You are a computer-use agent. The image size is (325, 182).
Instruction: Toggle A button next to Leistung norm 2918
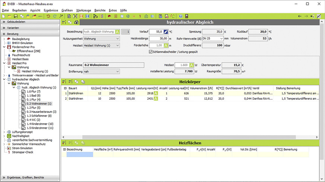[x=156, y=93]
